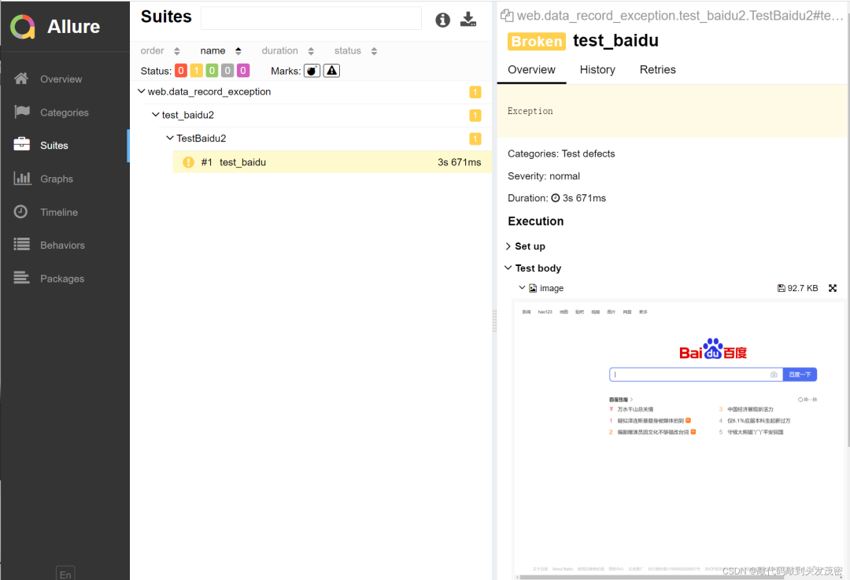Image resolution: width=850 pixels, height=580 pixels.
Task: Show suites info icon
Action: pyautogui.click(x=443, y=20)
